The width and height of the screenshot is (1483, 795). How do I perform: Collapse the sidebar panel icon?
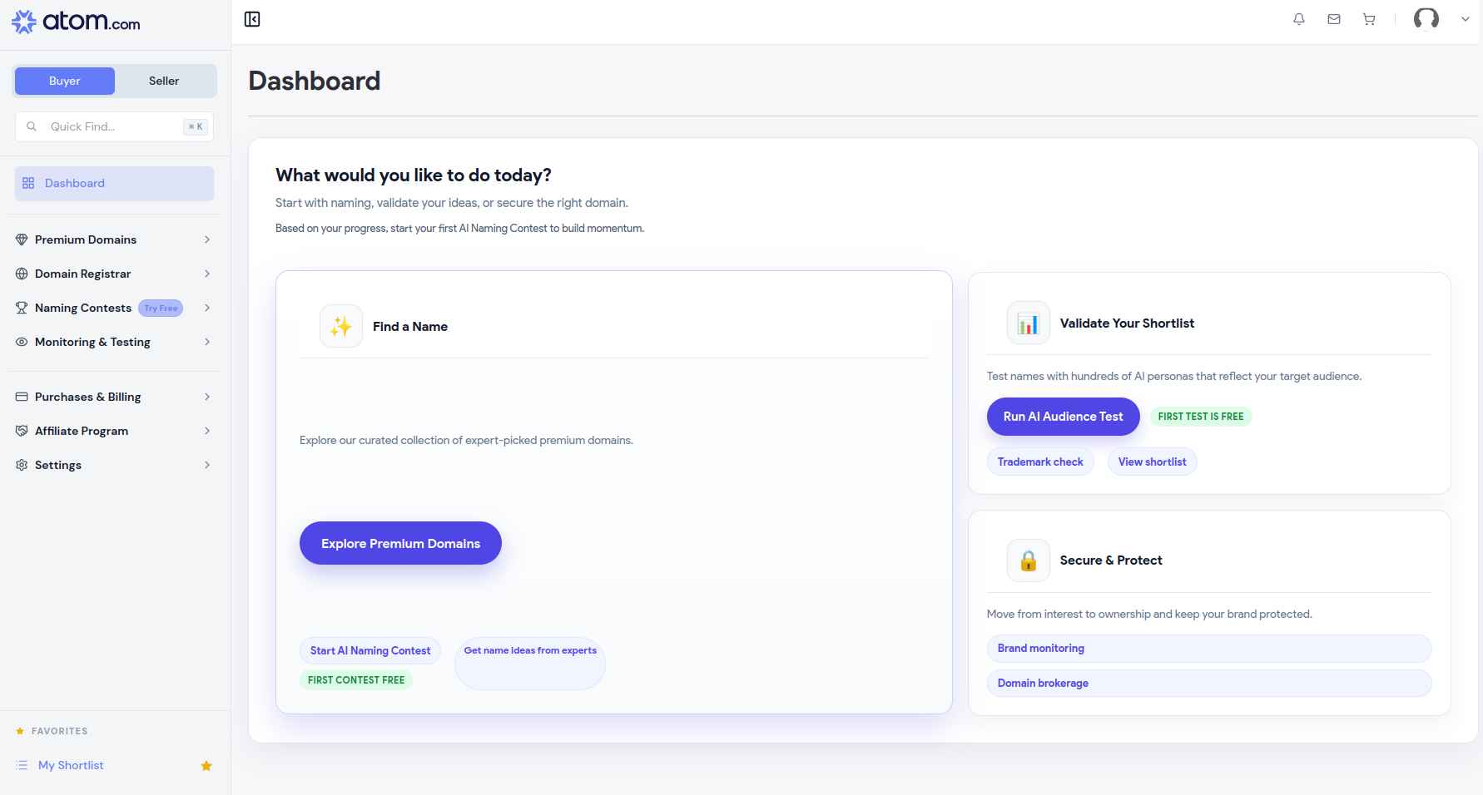pos(252,19)
